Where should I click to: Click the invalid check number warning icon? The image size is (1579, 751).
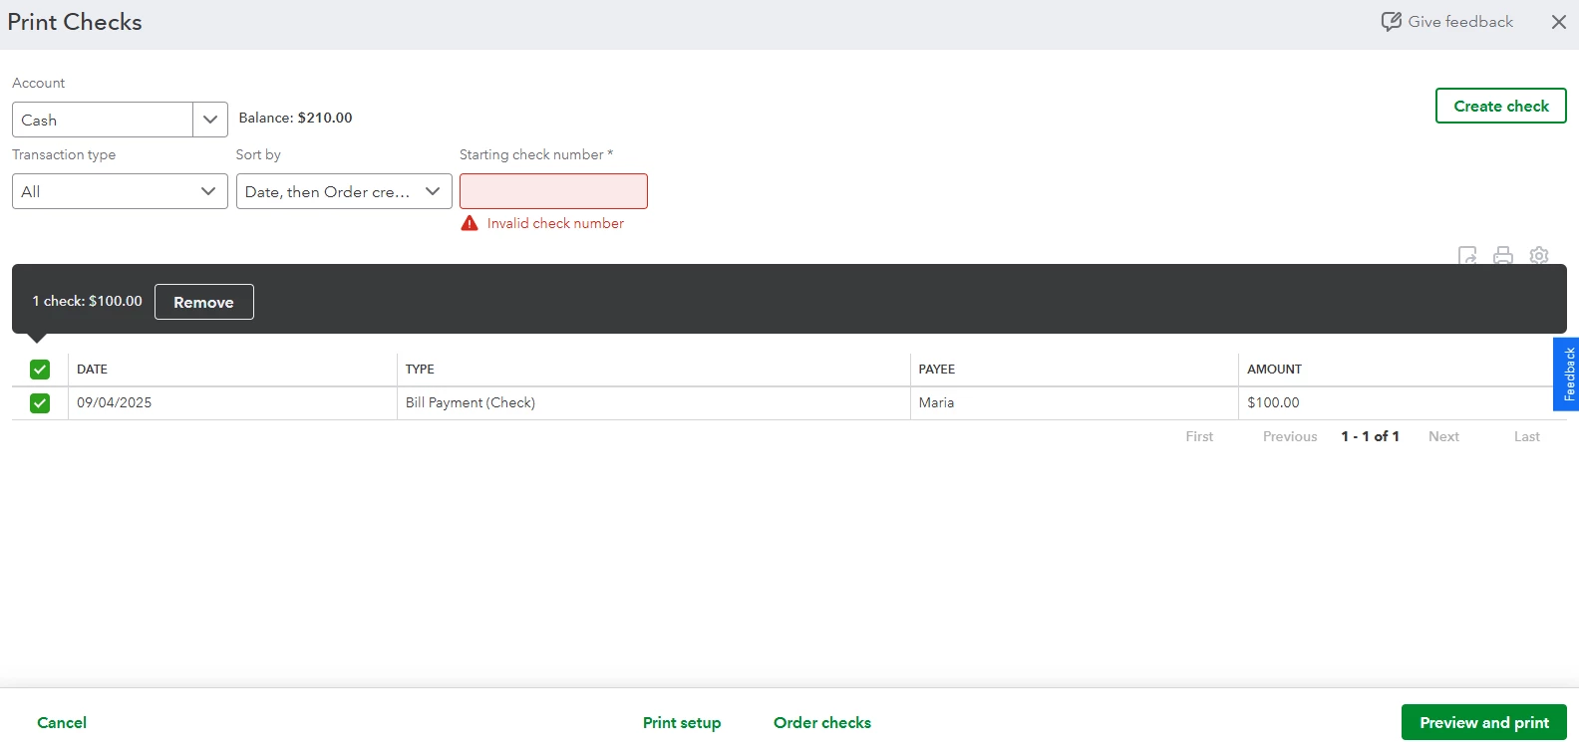(470, 223)
